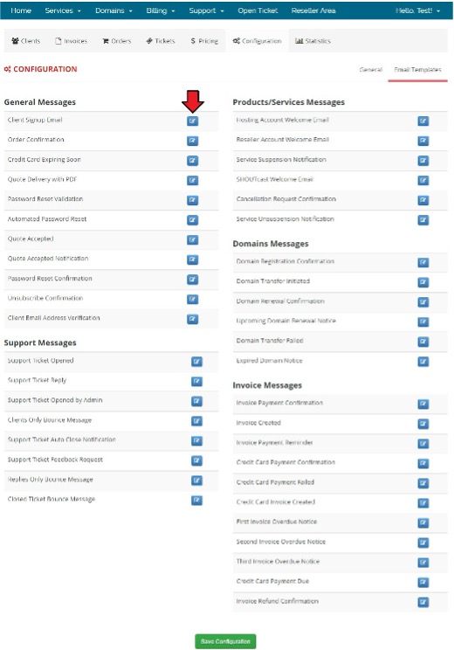The width and height of the screenshot is (454, 650).
Task: Edit the Support Ticket Reply template
Action: (x=196, y=382)
